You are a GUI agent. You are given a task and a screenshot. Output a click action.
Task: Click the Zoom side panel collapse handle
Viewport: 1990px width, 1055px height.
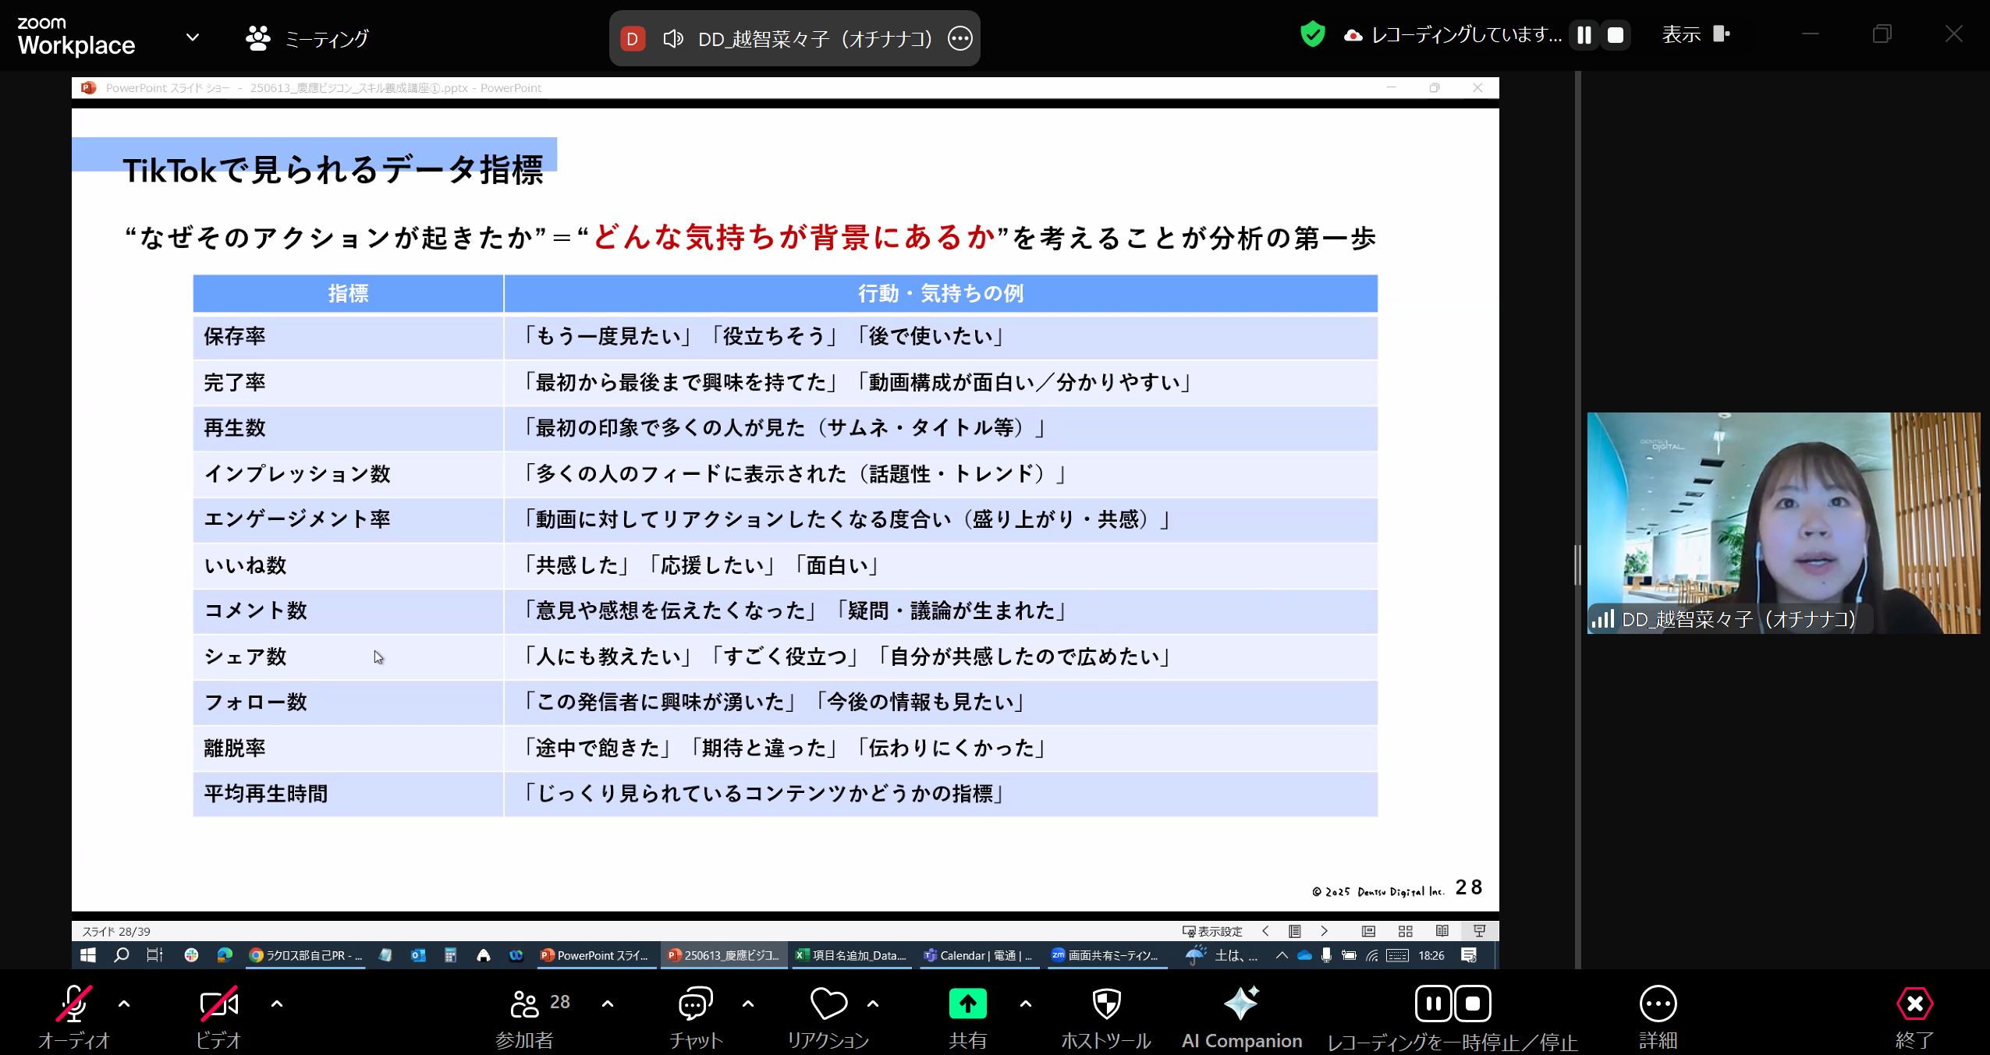point(1577,565)
